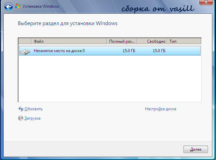Proceed with the Далее button

point(196,149)
